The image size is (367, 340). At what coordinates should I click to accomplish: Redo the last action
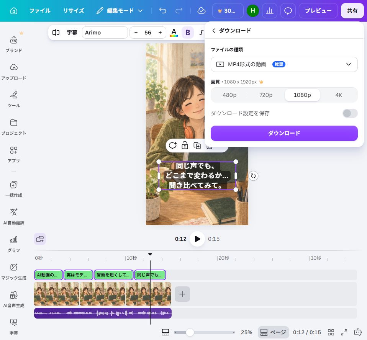[x=179, y=11]
